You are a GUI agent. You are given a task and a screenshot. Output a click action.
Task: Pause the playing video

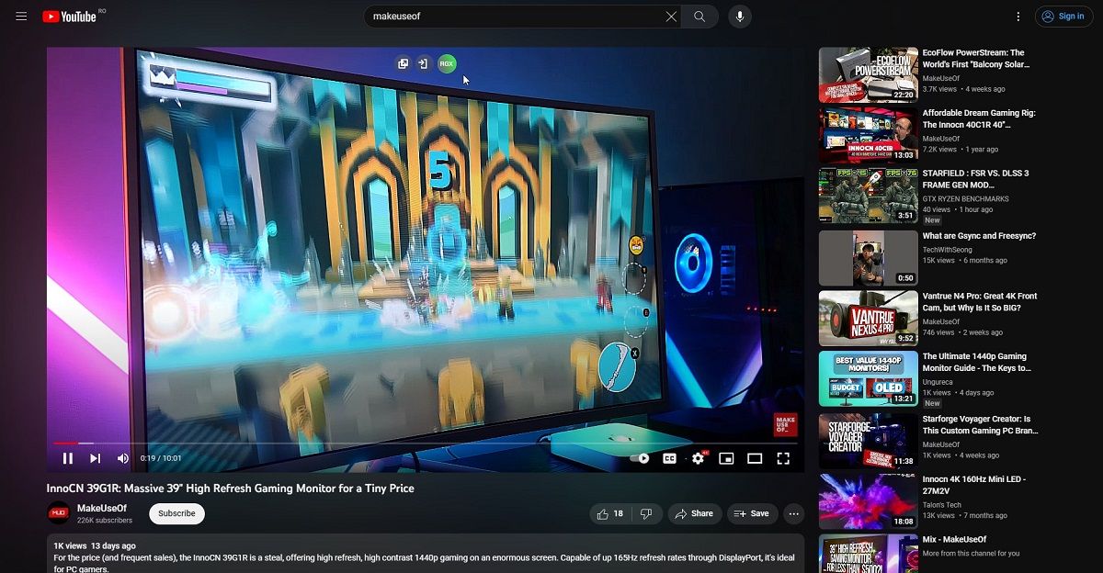coord(67,458)
